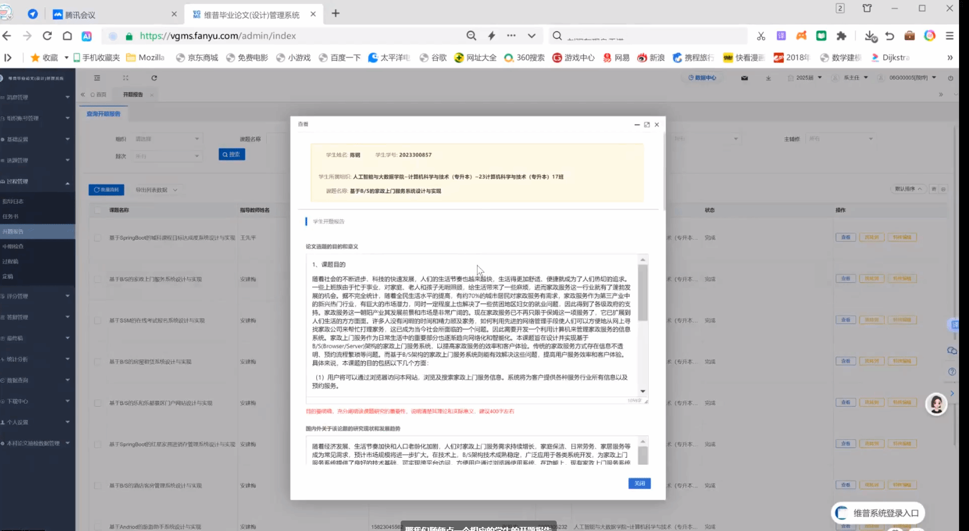
Task: Click the page refresh icon above the tabs
Action: pyautogui.click(x=154, y=78)
